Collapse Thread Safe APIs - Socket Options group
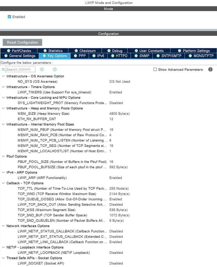 3,258
